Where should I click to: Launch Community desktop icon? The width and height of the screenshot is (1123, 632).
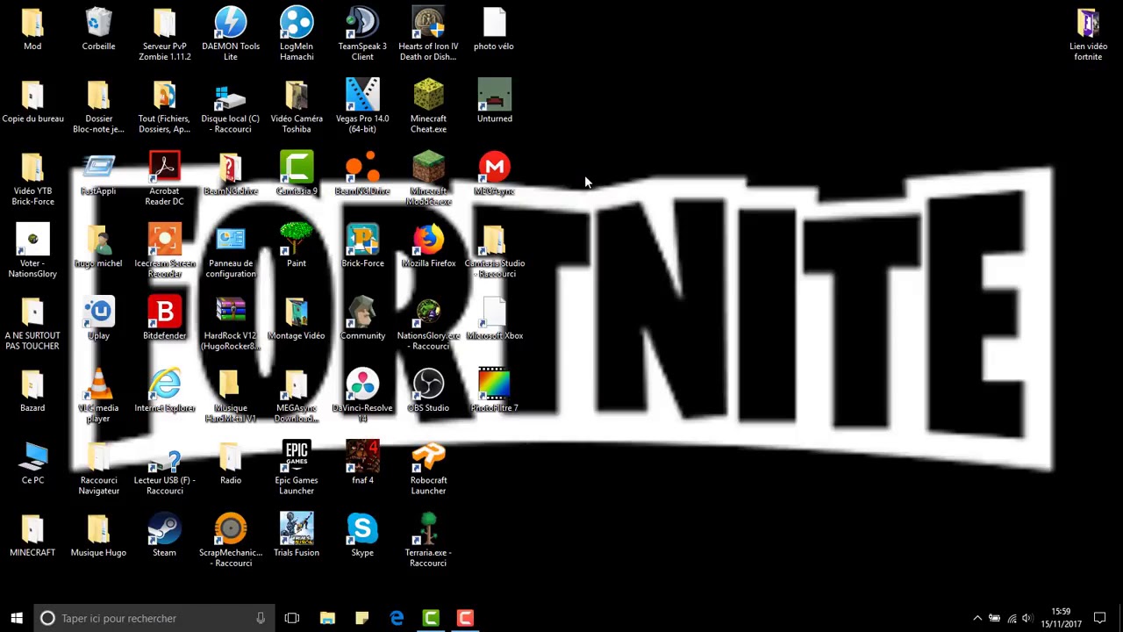coord(362,318)
